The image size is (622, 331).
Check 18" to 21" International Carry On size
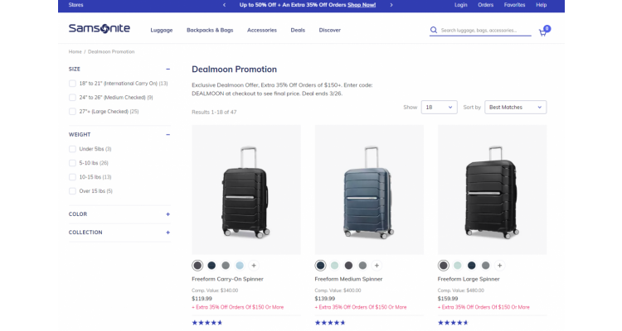tap(72, 84)
